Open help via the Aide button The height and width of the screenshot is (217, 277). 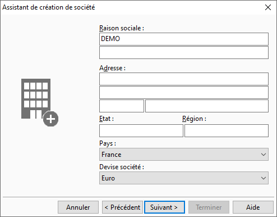253,207
